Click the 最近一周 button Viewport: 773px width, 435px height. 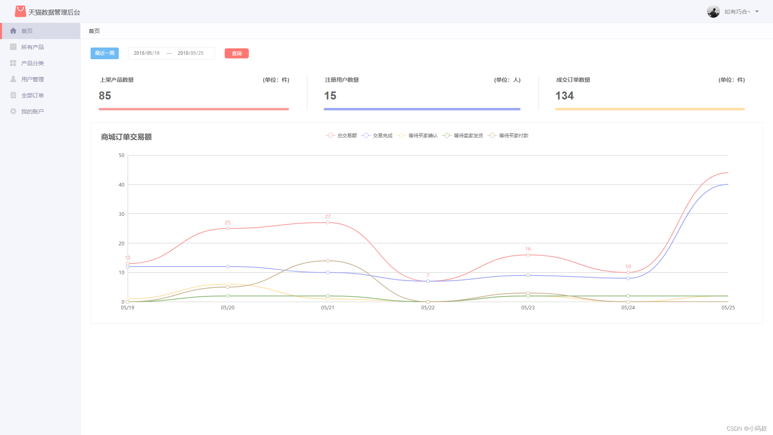pos(105,53)
